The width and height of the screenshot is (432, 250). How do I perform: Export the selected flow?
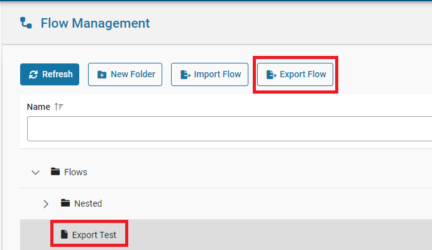click(x=295, y=74)
